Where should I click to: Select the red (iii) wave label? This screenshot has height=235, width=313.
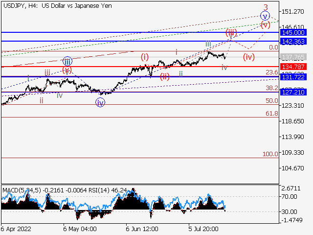point(231,32)
